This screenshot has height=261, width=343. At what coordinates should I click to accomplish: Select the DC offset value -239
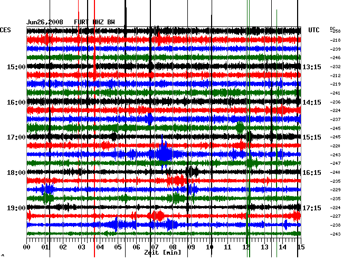tap(335, 49)
